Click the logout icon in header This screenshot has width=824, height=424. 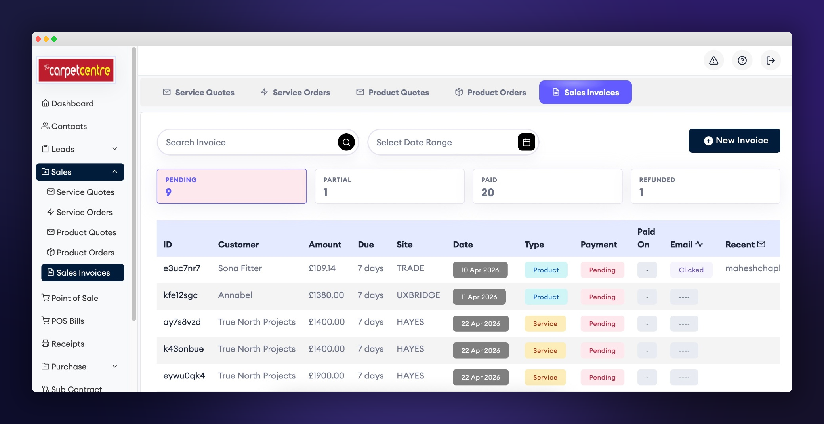point(771,61)
